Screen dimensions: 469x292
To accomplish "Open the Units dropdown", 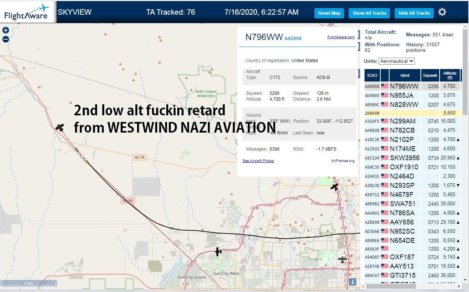I will coord(397,61).
